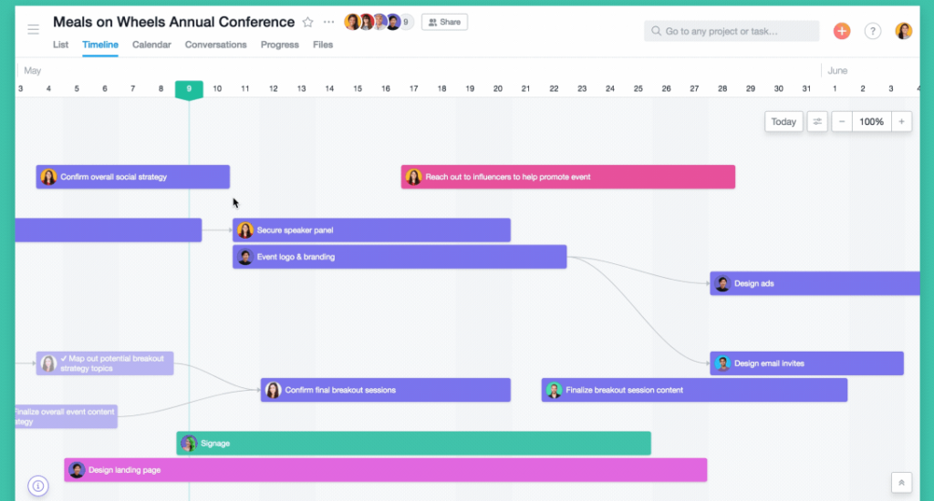Toggle completed Map out potential breakout task

[x=63, y=359]
